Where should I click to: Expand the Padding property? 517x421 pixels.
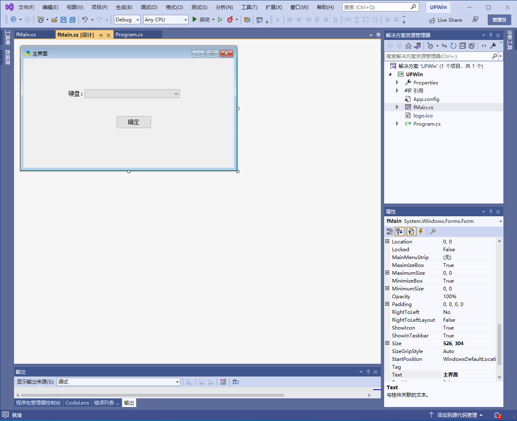pos(387,304)
